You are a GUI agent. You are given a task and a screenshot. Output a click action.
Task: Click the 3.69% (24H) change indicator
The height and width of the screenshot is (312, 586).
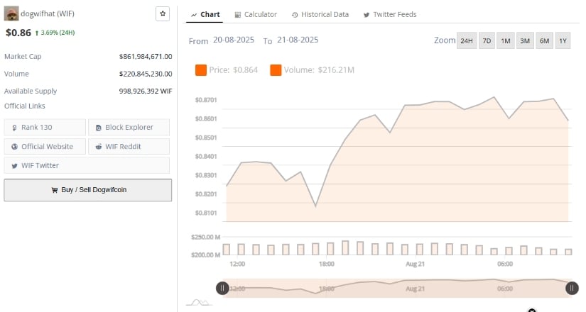point(55,33)
